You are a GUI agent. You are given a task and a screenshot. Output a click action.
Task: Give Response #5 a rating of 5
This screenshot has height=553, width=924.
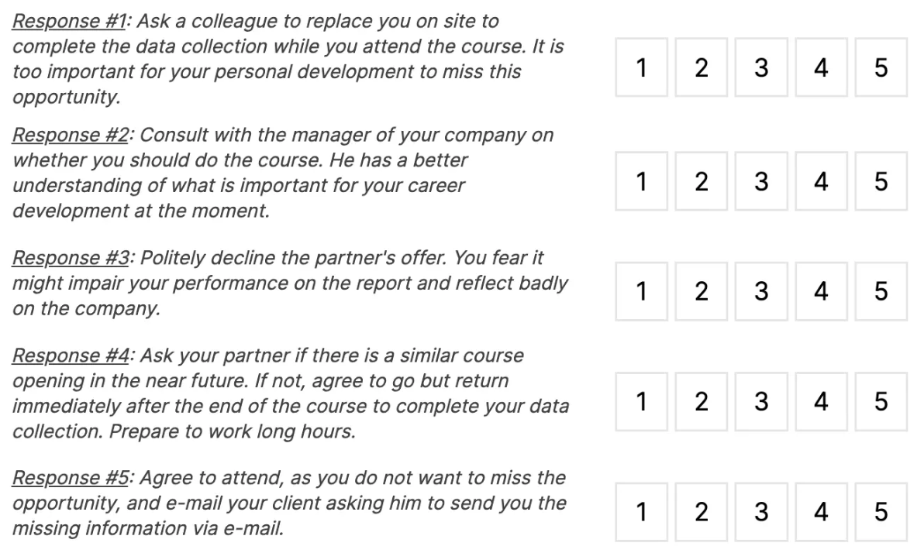[881, 513]
